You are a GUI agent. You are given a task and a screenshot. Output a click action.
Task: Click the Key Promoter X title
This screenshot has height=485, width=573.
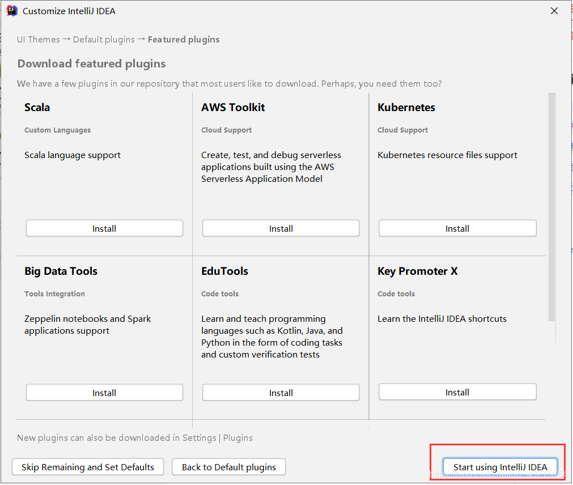tap(417, 271)
